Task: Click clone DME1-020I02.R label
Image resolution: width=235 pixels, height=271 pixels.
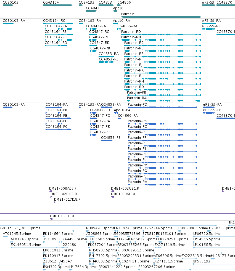Action: coord(64,194)
